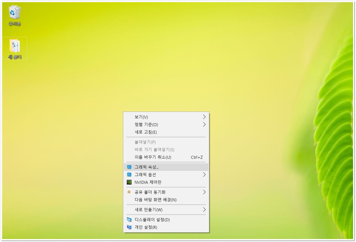356x242 pixels.
Task: Expand the 정렬 기준(O) submenu arrow
Action: [204, 125]
